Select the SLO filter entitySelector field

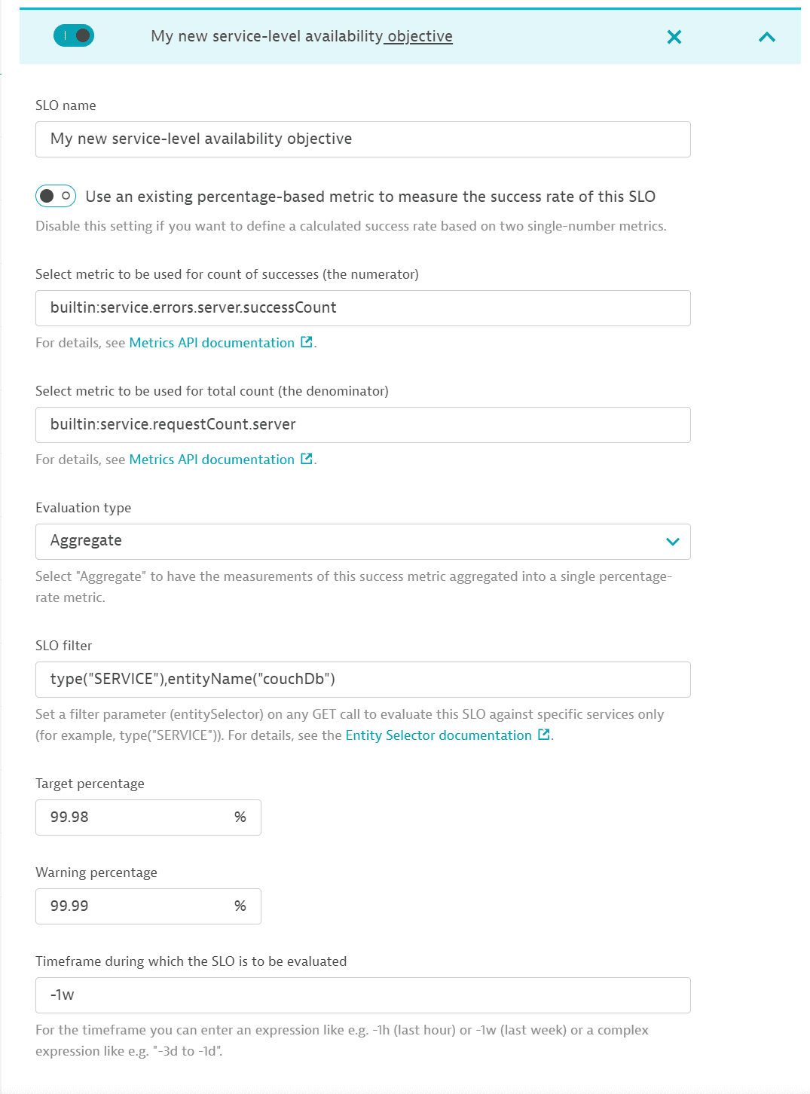tap(362, 679)
